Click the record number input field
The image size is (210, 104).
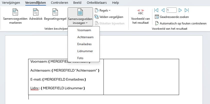tap(172, 10)
